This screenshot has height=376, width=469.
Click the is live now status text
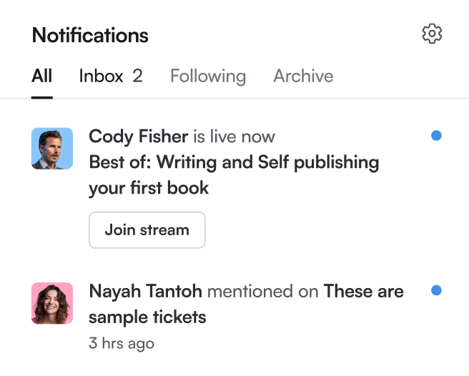pos(234,137)
